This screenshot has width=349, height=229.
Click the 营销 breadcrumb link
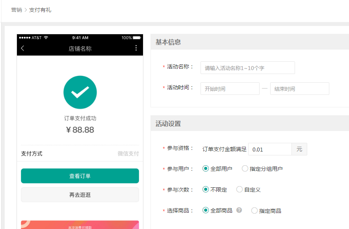17,10
